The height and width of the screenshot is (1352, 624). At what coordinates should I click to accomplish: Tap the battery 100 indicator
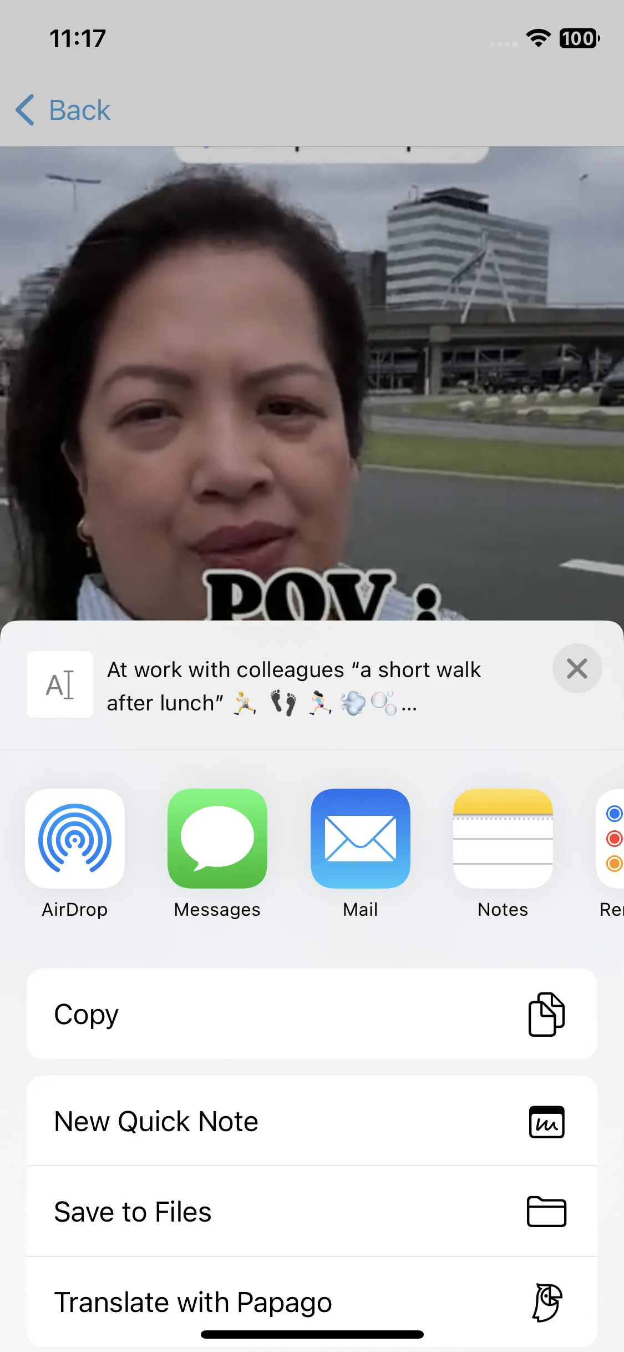click(x=580, y=38)
